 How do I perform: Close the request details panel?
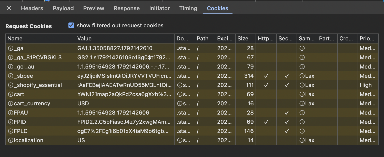(x=9, y=8)
